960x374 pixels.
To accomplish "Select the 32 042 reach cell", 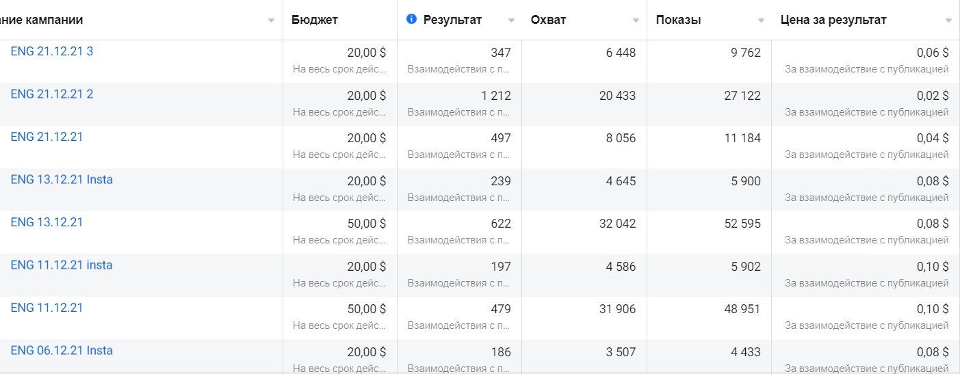I will (617, 224).
